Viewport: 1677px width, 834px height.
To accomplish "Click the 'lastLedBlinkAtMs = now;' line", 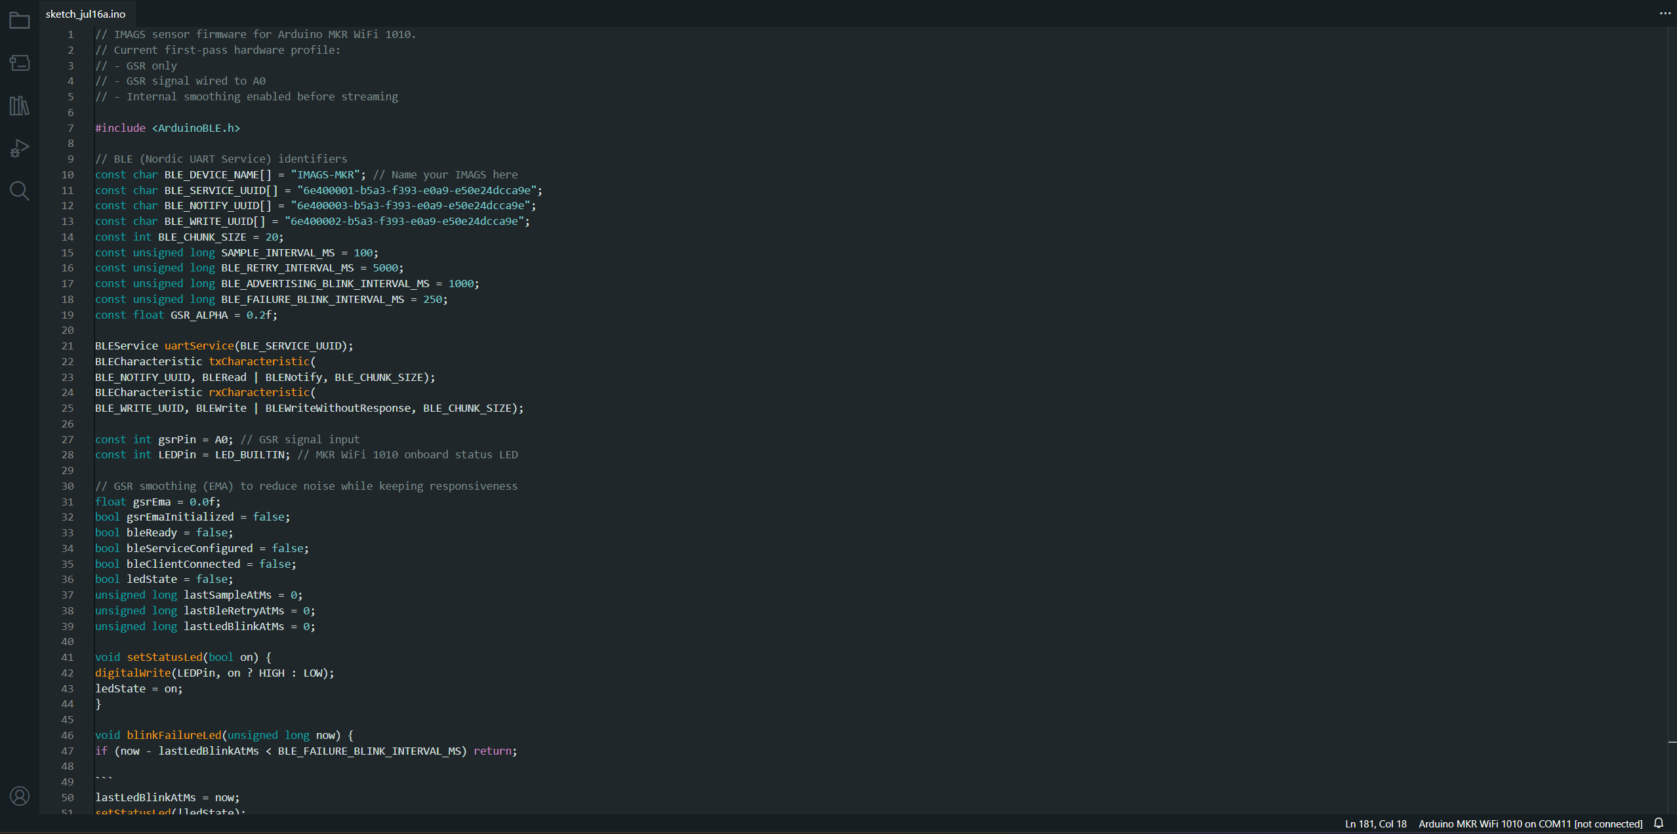I will 167,797.
